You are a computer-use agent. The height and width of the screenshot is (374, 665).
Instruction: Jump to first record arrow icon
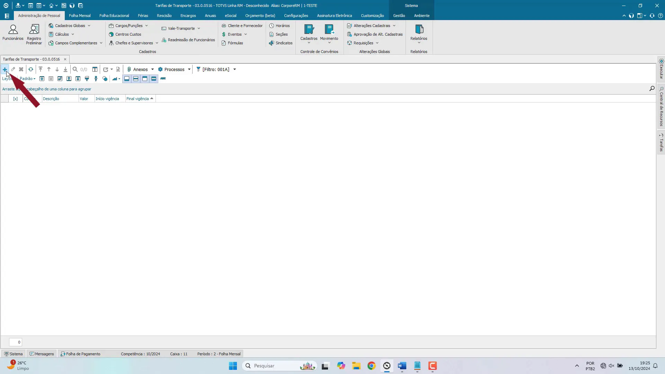(41, 69)
